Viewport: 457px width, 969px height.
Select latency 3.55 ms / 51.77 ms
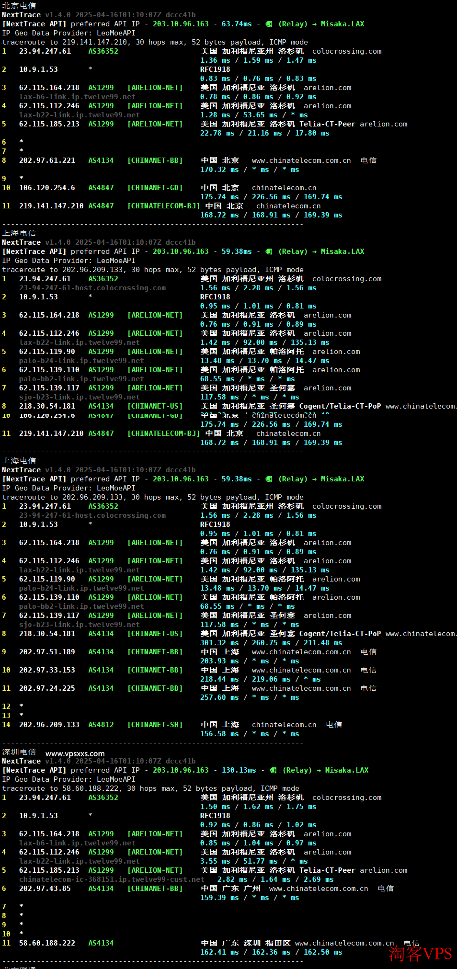(239, 861)
